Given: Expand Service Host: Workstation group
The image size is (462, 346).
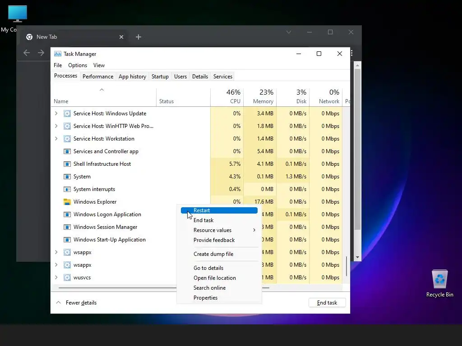Looking at the screenshot, I should tap(56, 139).
